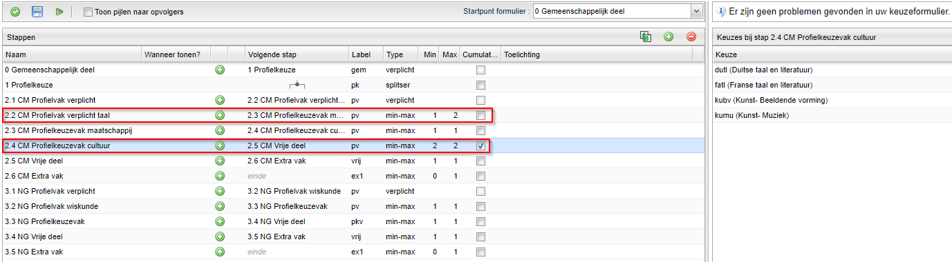This screenshot has height=262, width=952.
Task: Click the green play arrow icon
Action: [60, 12]
